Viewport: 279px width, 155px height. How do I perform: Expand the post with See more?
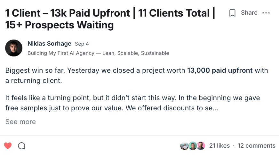click(20, 122)
